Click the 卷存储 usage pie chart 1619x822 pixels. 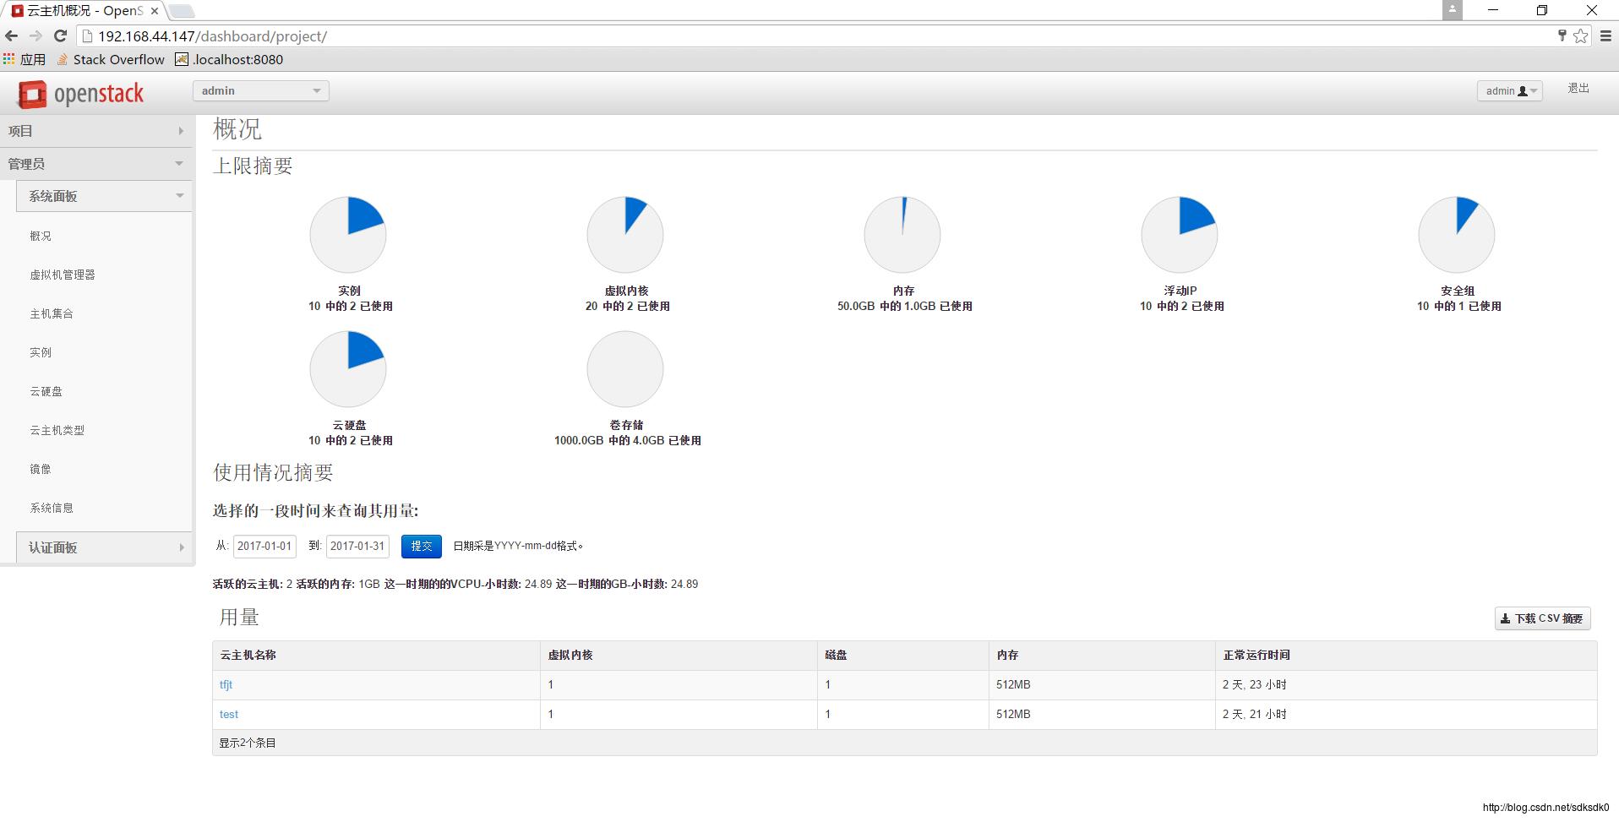point(625,369)
